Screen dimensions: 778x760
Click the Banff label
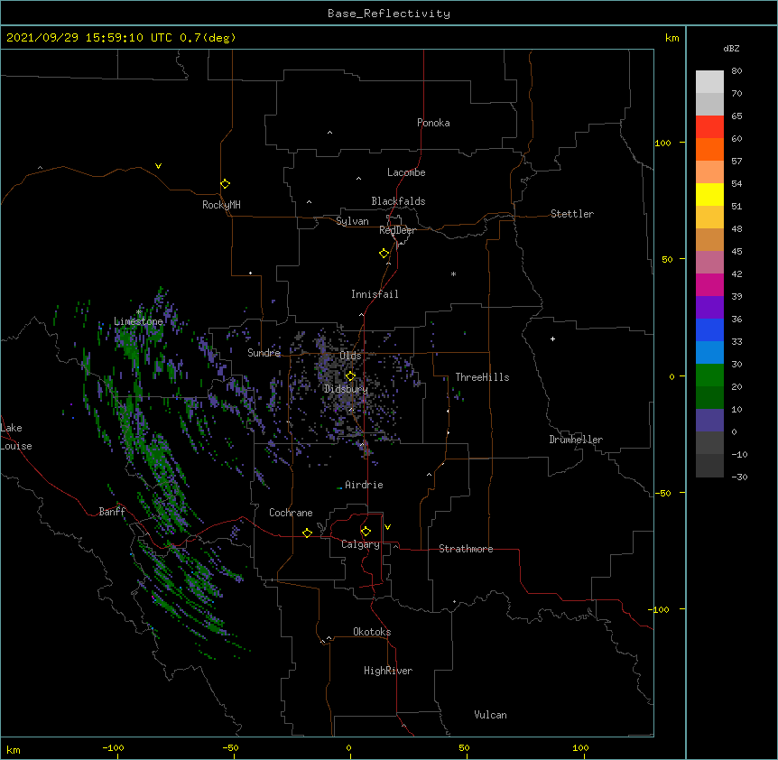tap(112, 512)
